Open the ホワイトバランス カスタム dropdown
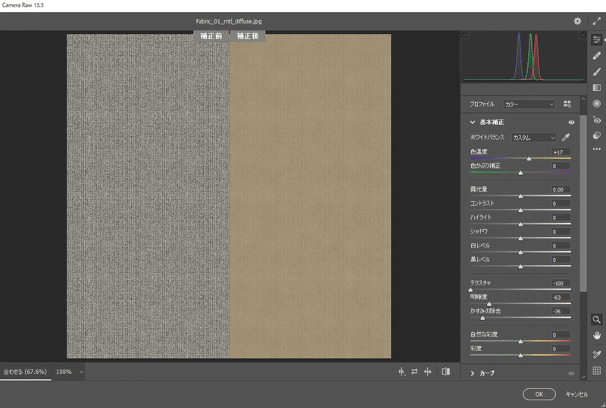The width and height of the screenshot is (606, 408). [534, 138]
